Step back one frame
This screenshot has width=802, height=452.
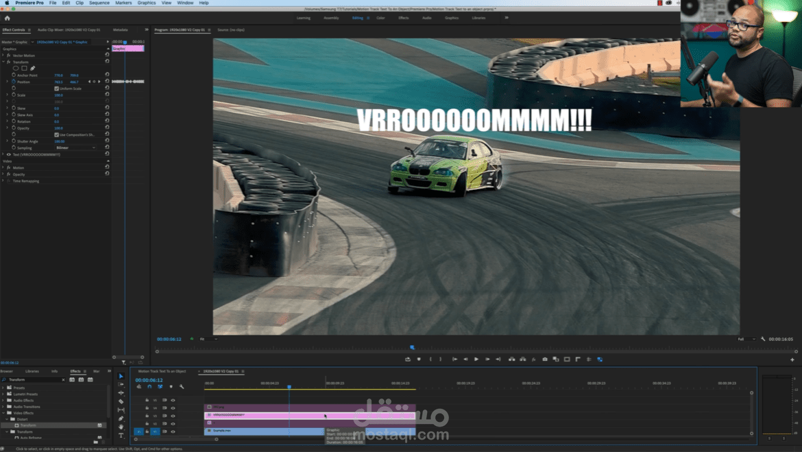465,359
